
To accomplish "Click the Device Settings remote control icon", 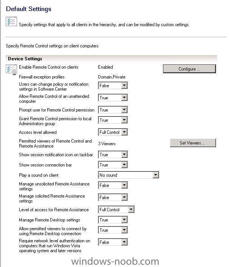I will [x=11, y=69].
